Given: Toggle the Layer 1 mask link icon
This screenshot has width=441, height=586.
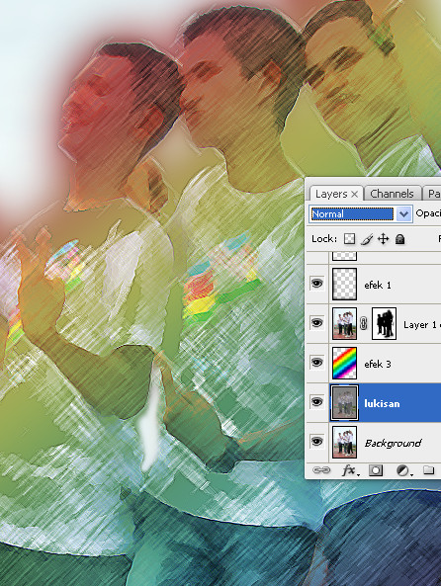Looking at the screenshot, I should [364, 324].
